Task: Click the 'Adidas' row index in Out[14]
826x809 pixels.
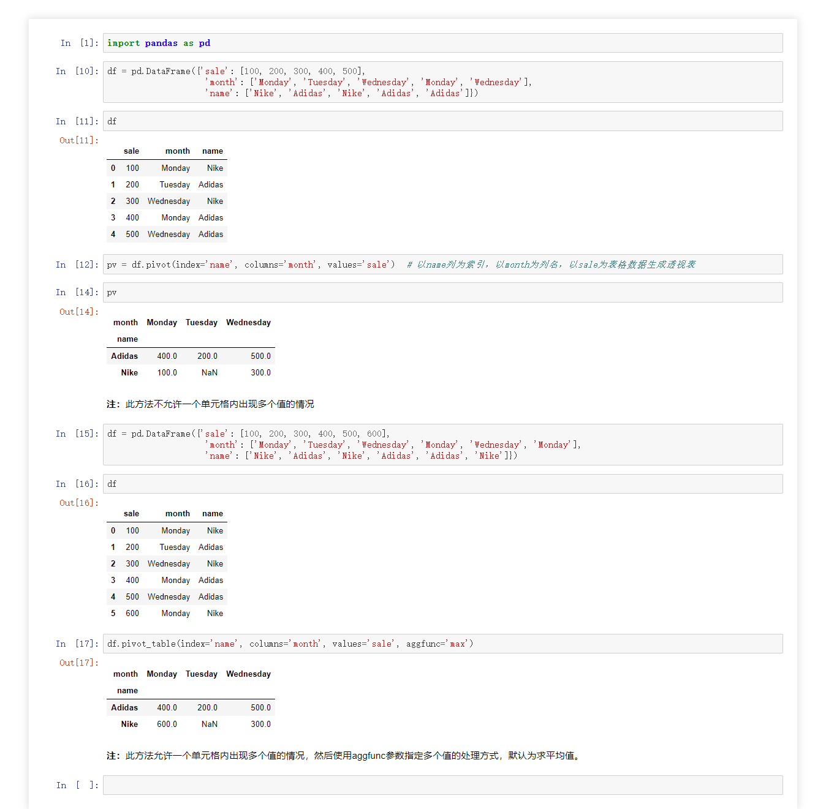Action: (124, 356)
